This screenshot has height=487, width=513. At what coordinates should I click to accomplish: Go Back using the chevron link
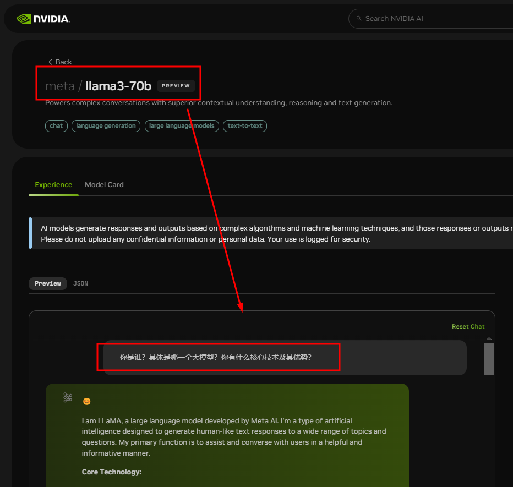(60, 62)
